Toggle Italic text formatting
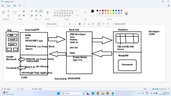This screenshot has width=171, height=96. pyautogui.click(x=84, y=24)
